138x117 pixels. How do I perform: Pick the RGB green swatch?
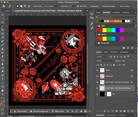coord(109,30)
